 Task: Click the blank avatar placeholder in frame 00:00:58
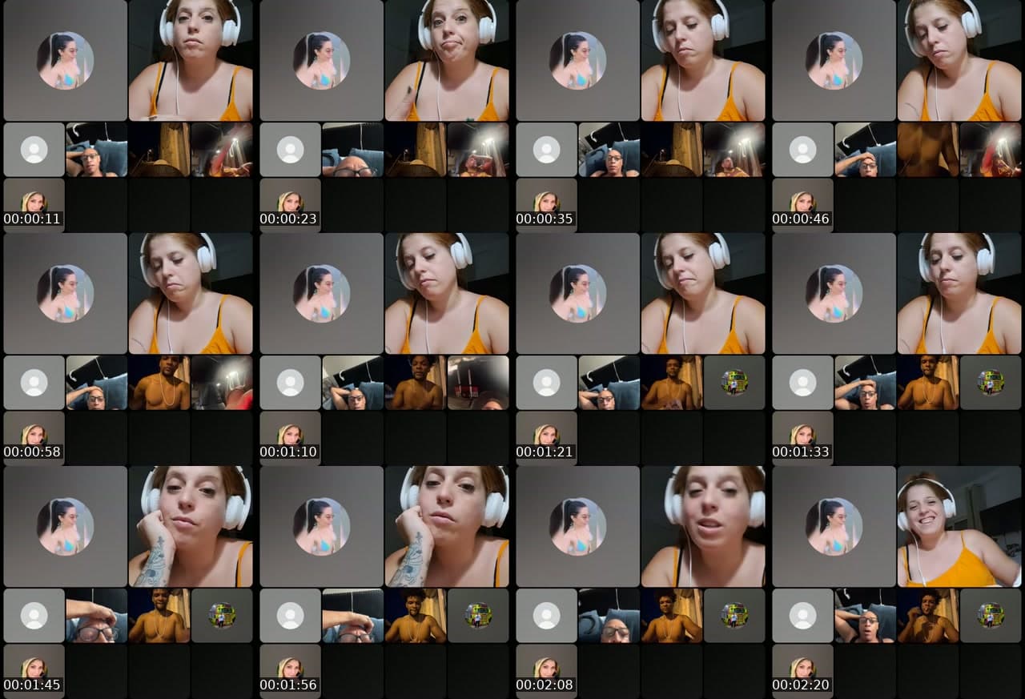click(x=34, y=383)
